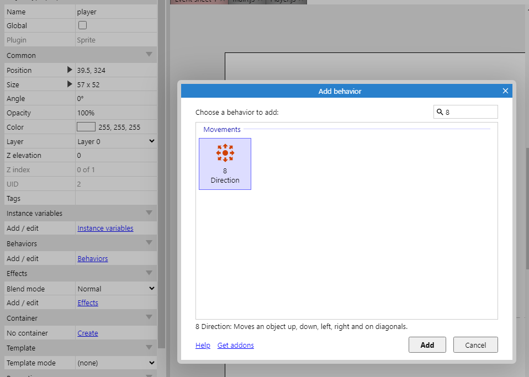Viewport: 529px width, 377px height.
Task: Close the Add behavior dialog
Action: coord(505,91)
